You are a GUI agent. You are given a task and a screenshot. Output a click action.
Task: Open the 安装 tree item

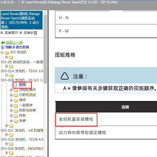click(22, 121)
